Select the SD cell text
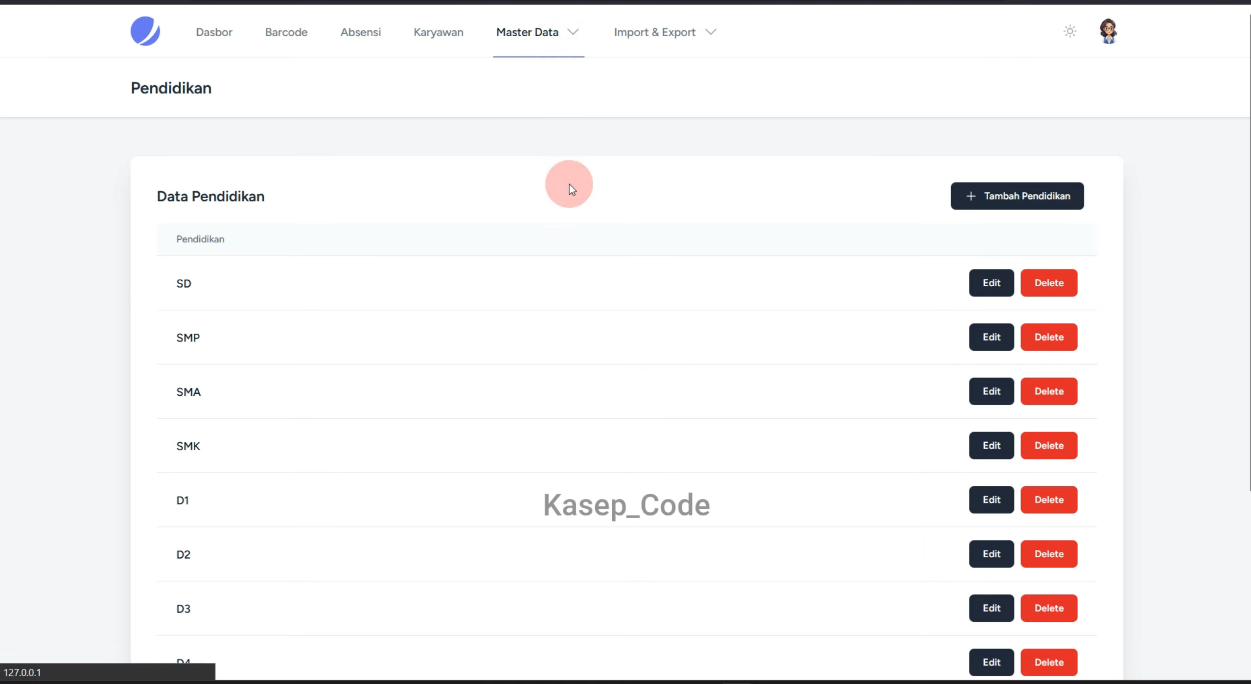This screenshot has height=684, width=1251. 184,284
